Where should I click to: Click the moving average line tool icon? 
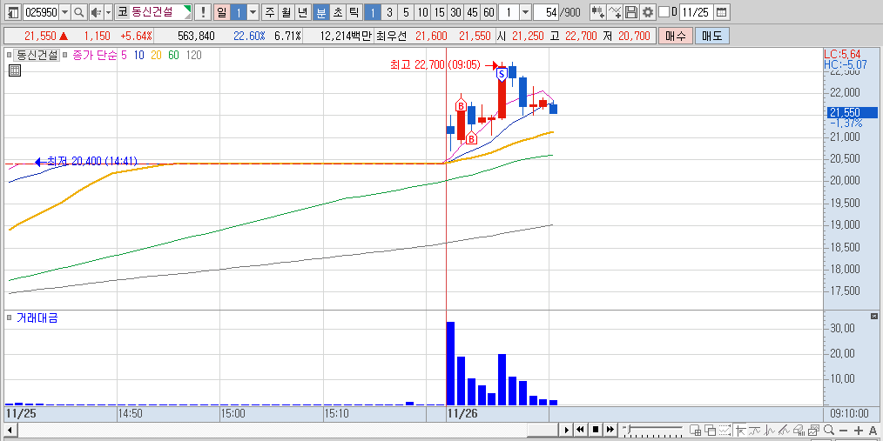click(755, 430)
